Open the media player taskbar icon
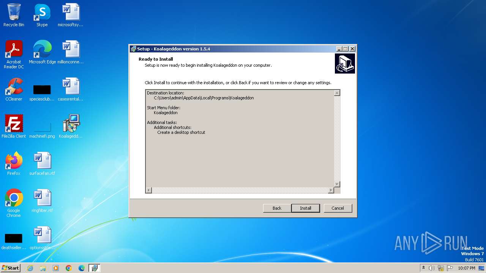 (56, 268)
